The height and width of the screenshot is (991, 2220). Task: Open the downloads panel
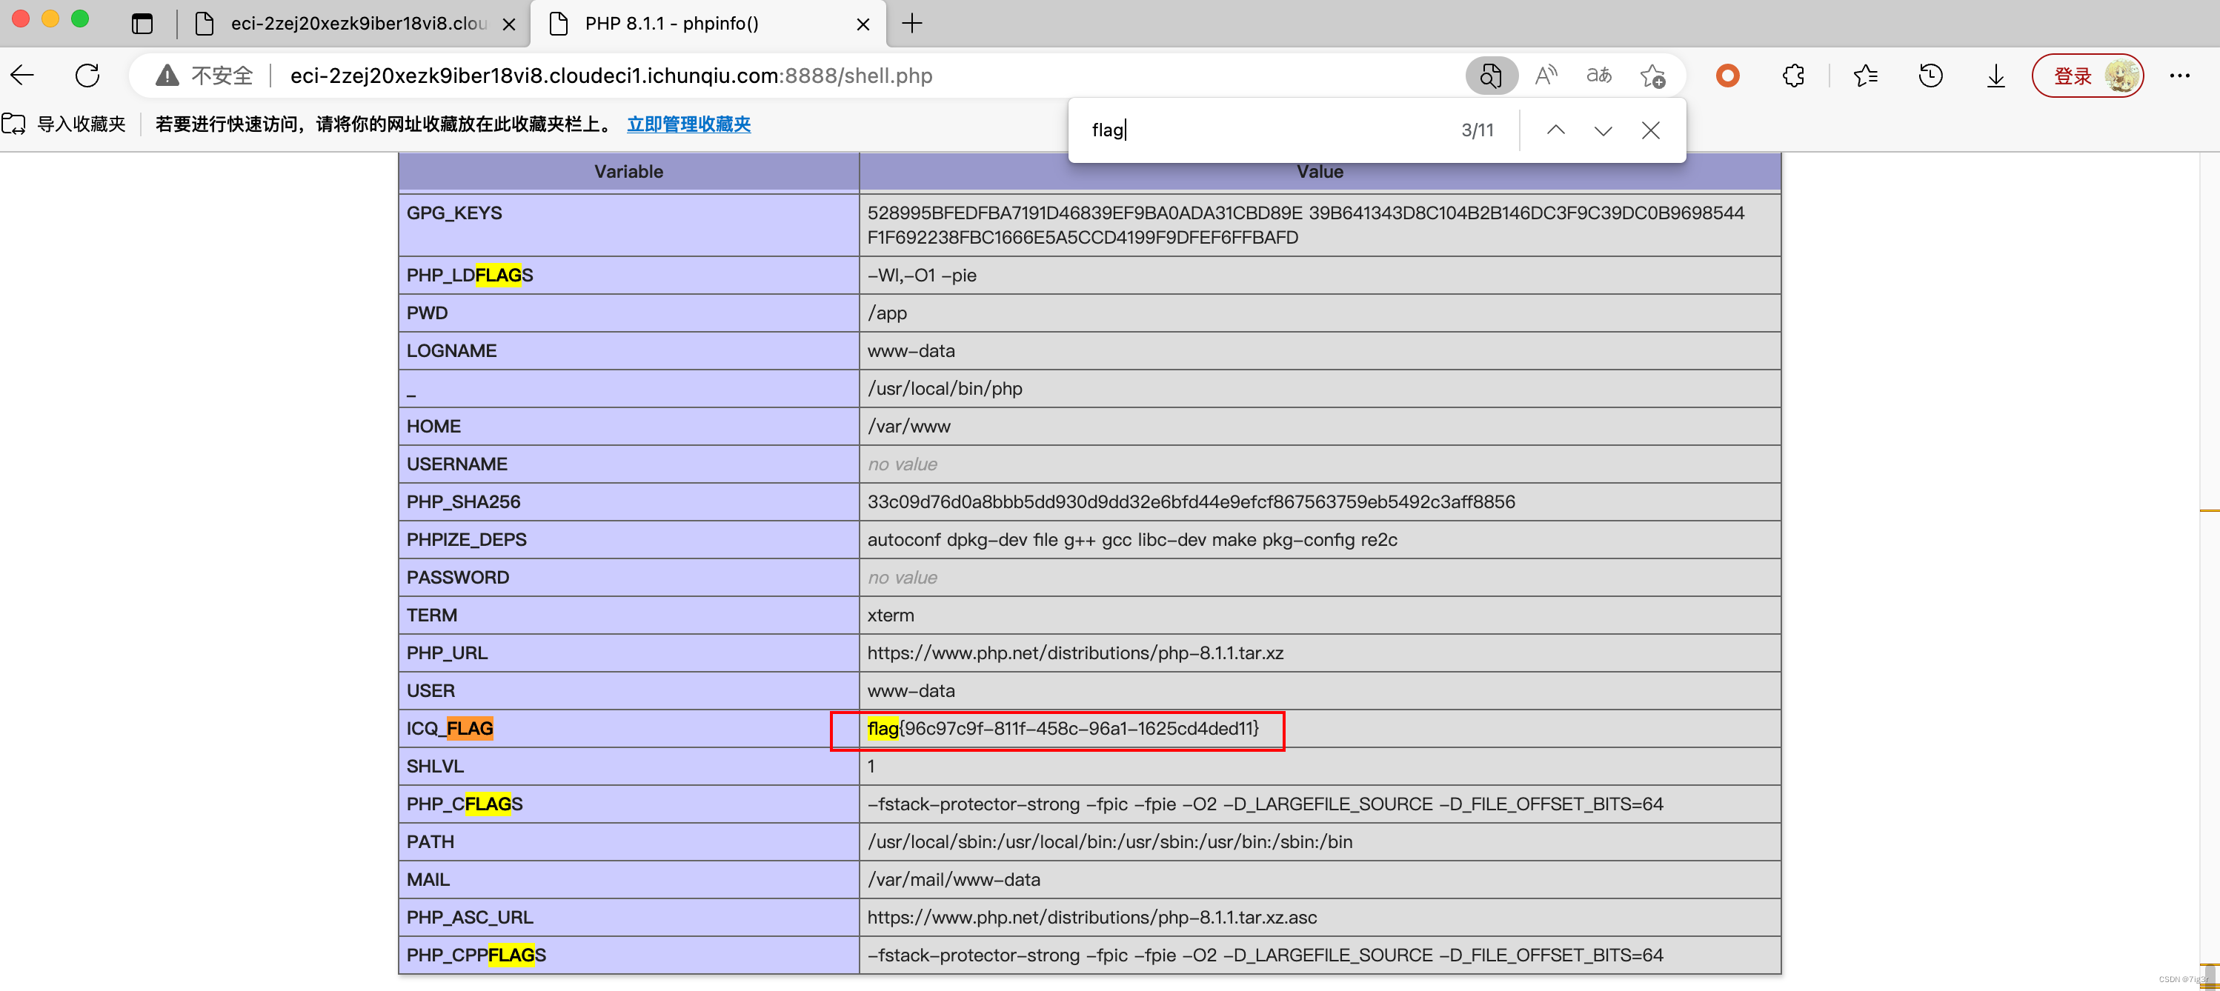coord(1995,76)
